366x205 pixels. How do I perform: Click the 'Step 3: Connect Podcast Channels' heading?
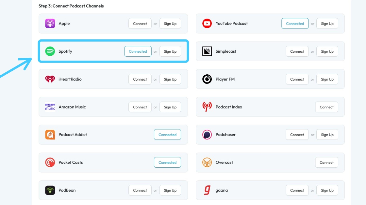71,6
